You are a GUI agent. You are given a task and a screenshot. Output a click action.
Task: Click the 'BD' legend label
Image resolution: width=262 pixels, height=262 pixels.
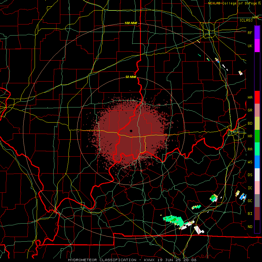click(250, 123)
